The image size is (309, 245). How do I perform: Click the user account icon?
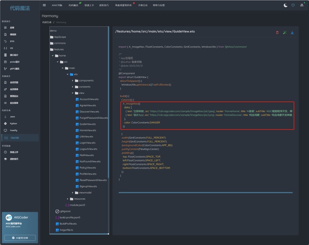point(302,5)
